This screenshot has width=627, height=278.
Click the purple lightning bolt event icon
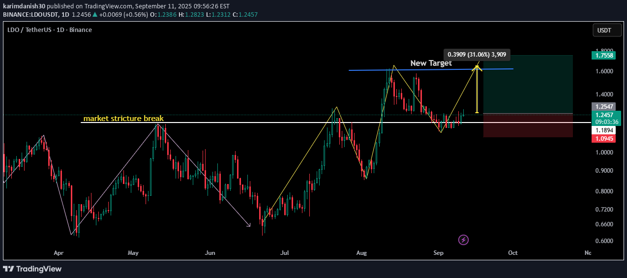coord(463,240)
